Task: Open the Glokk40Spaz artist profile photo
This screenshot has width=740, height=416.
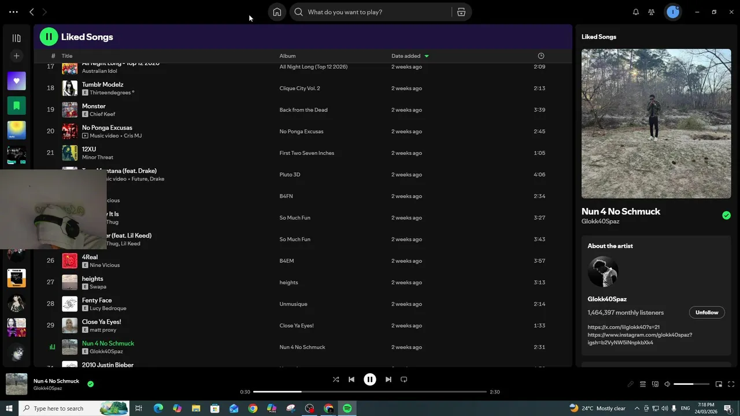Action: click(603, 272)
